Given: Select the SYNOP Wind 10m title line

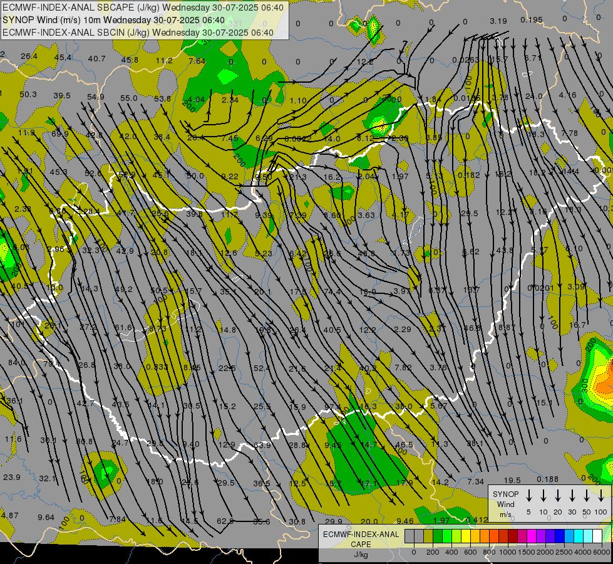Looking at the screenshot, I should [x=114, y=20].
